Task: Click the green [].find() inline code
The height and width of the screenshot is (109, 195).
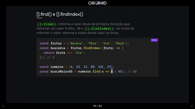Action: coord(47,24)
